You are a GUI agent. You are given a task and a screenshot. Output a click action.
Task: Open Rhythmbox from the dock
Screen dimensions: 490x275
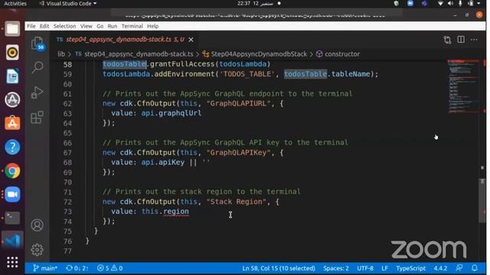pos(12,53)
